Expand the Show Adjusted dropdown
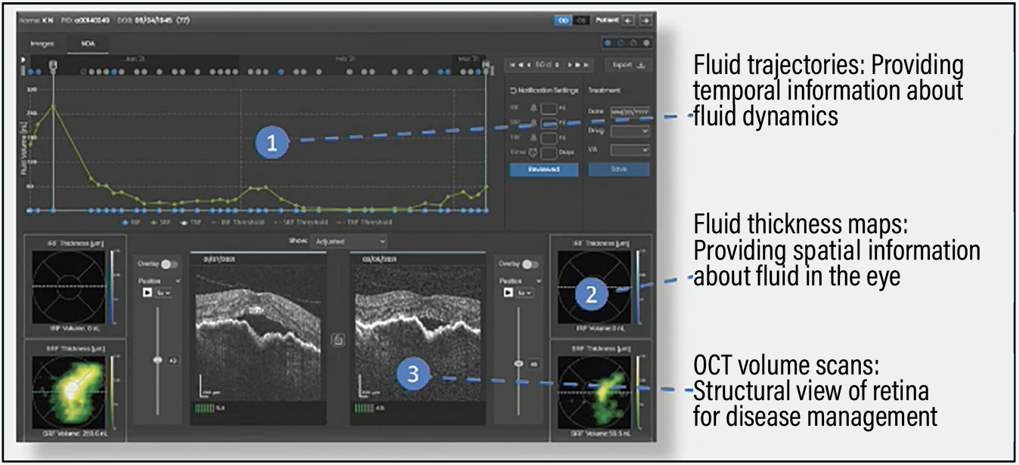This screenshot has width=1019, height=465. tap(352, 242)
